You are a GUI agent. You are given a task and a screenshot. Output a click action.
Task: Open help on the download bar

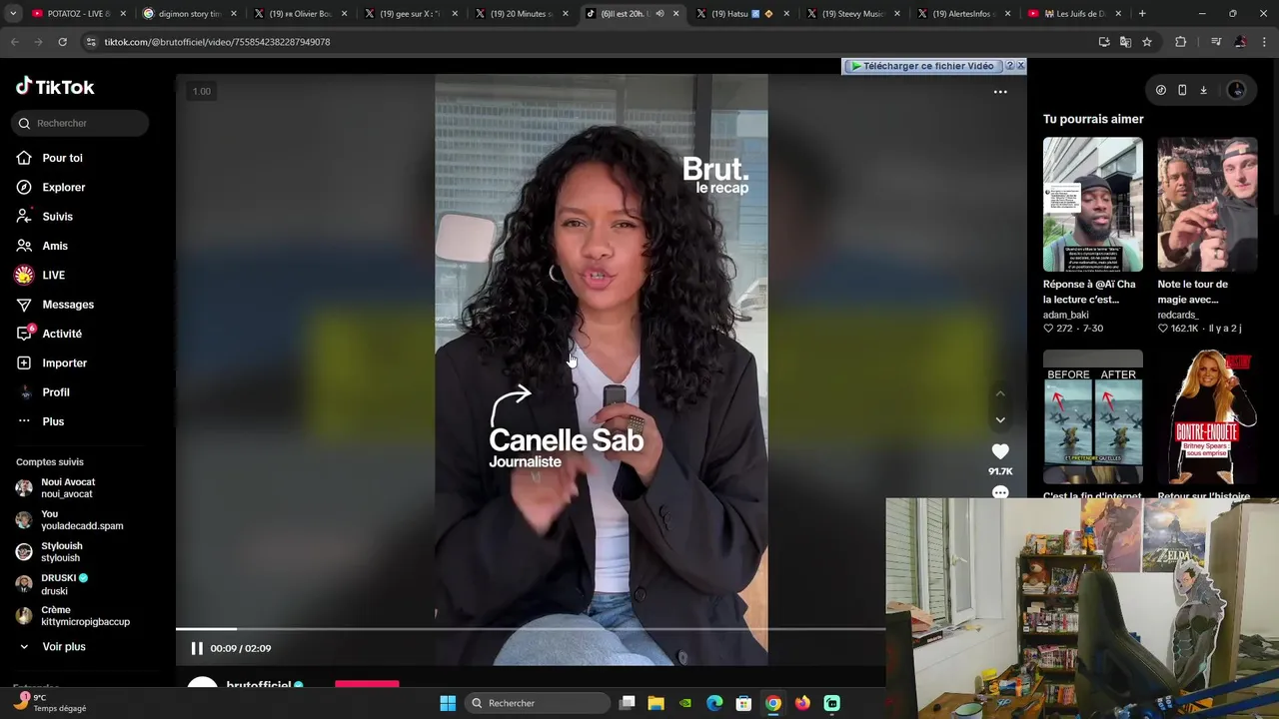[x=1009, y=66]
